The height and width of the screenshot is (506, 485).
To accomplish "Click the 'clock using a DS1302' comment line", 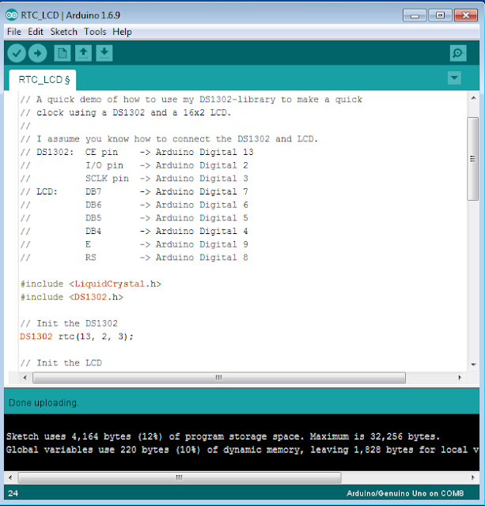I will click(126, 112).
